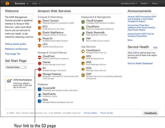
Task: Open the Elastic MapReduce icon
Action: pyautogui.click(x=40, y=34)
